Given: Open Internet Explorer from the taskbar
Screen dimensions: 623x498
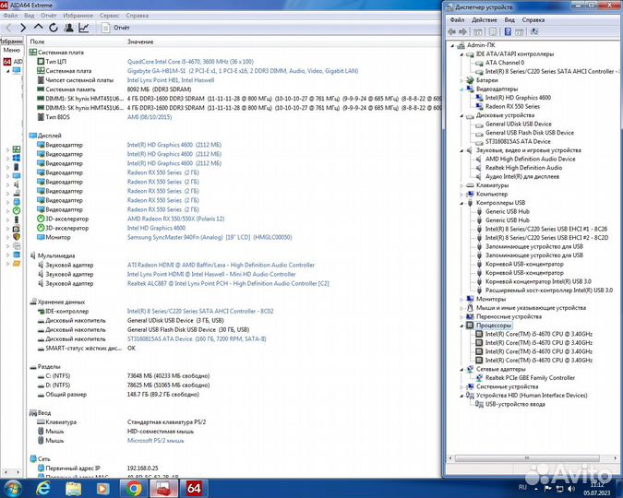Looking at the screenshot, I should [x=42, y=488].
